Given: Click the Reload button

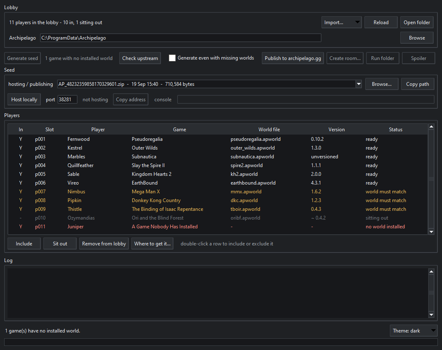Looking at the screenshot, I should coord(381,22).
